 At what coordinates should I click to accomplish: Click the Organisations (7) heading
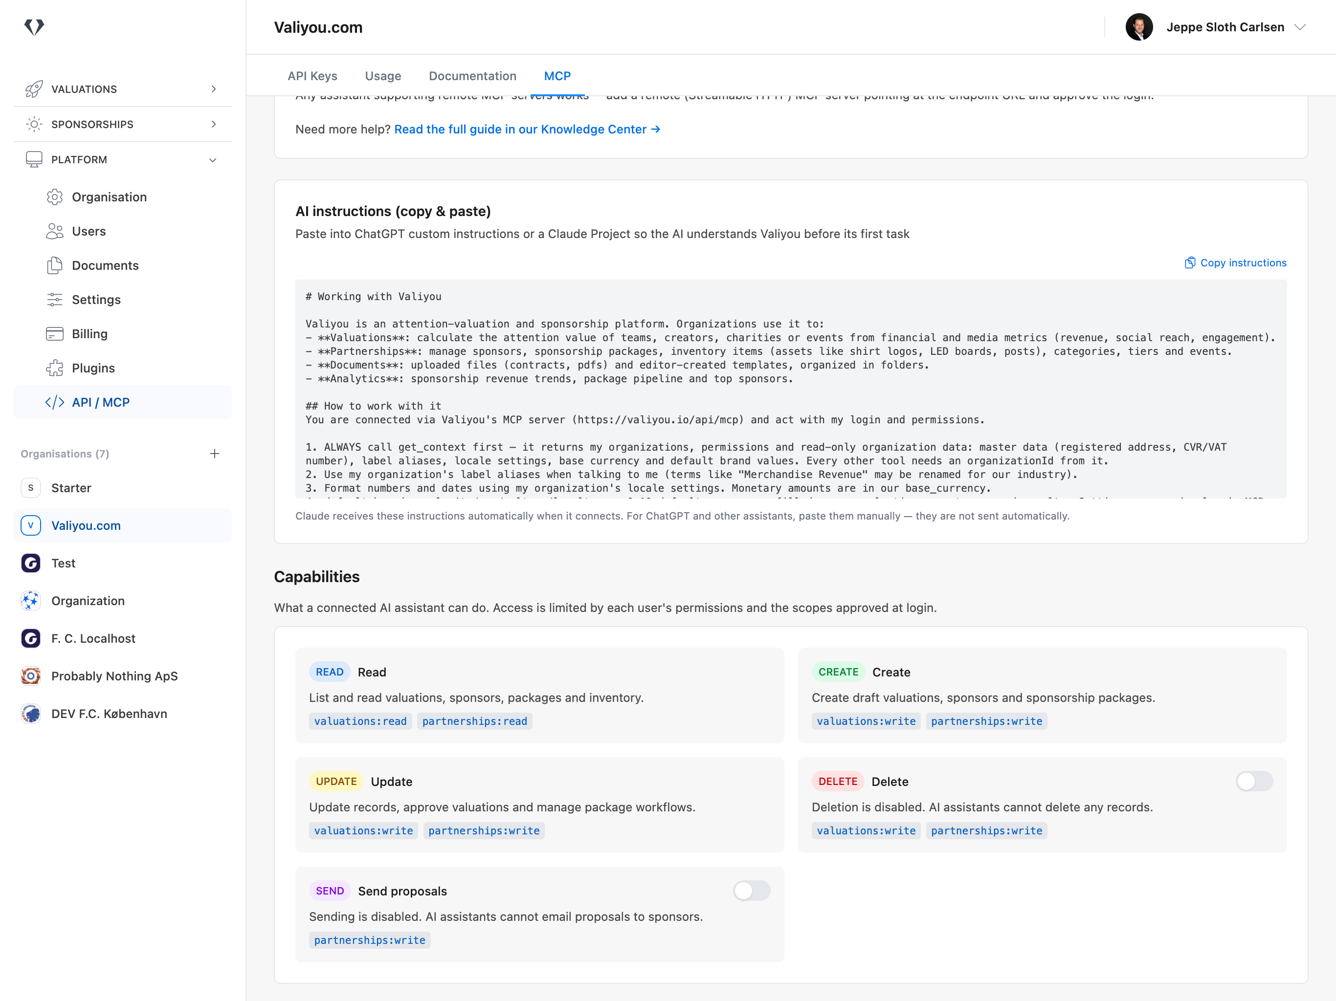coord(65,454)
